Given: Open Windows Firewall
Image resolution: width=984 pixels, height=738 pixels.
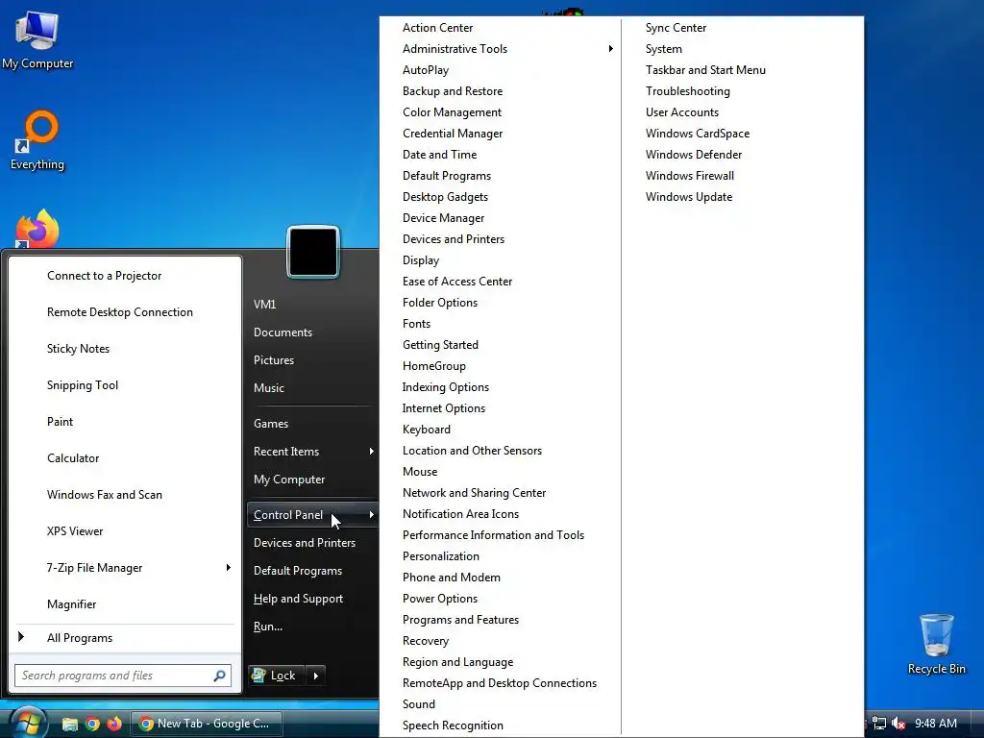Looking at the screenshot, I should 690,176.
